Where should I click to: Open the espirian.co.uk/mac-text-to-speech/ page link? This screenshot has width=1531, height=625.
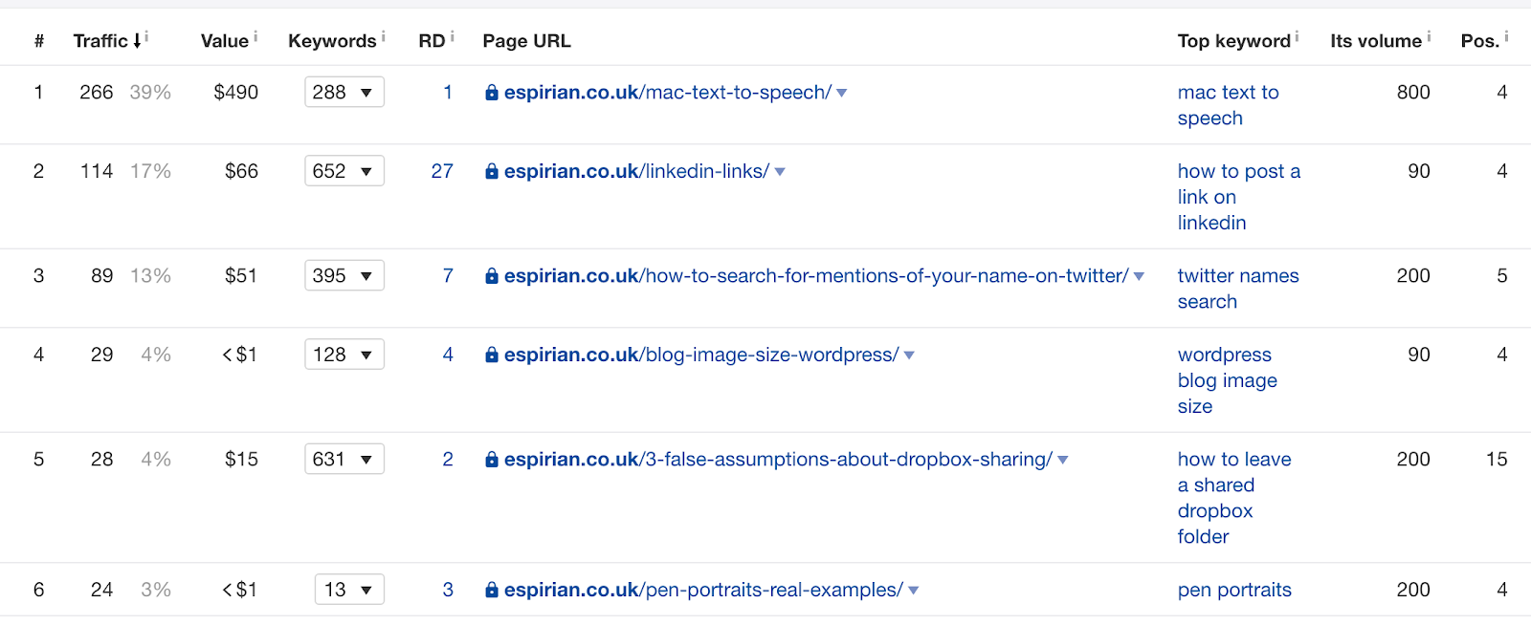[x=667, y=93]
